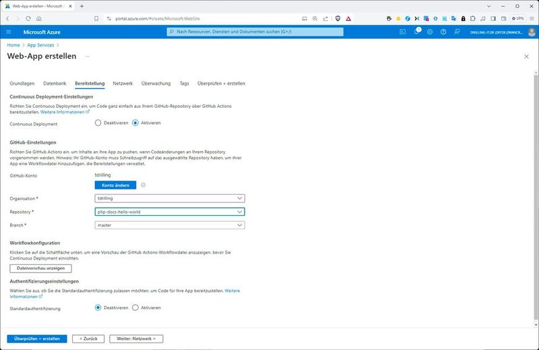Click the browser forward arrow
Viewport: 539px width, 350px height.
pos(18,19)
